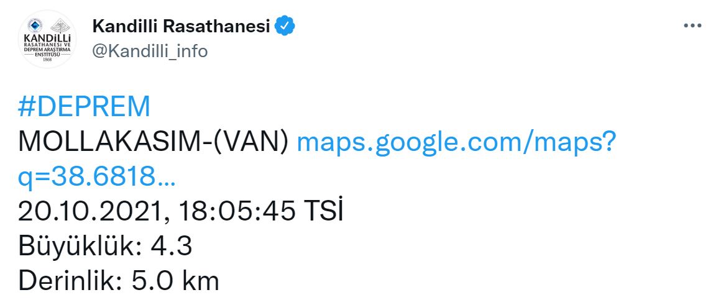Open Kandilli Rasathanesi profile avatar
Screen dimensions: 721x300
(47, 39)
